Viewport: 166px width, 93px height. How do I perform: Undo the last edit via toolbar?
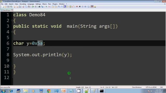(33, 7)
